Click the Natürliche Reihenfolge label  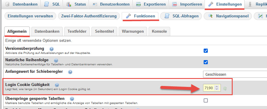point(27,60)
